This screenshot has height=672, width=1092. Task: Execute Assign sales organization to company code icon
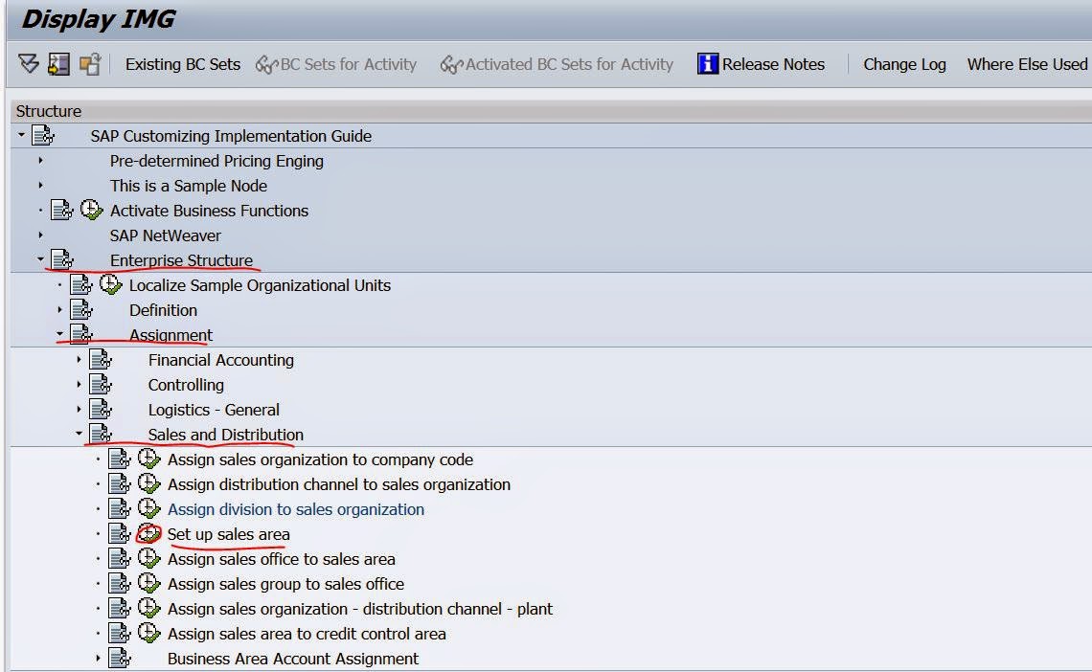click(149, 458)
